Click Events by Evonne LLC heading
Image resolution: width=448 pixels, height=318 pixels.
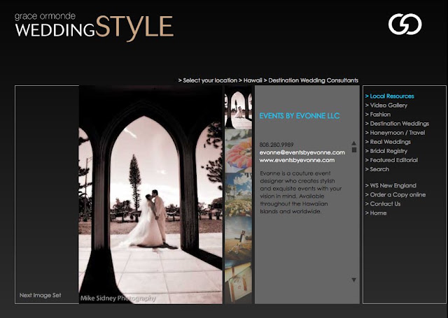[x=300, y=116]
